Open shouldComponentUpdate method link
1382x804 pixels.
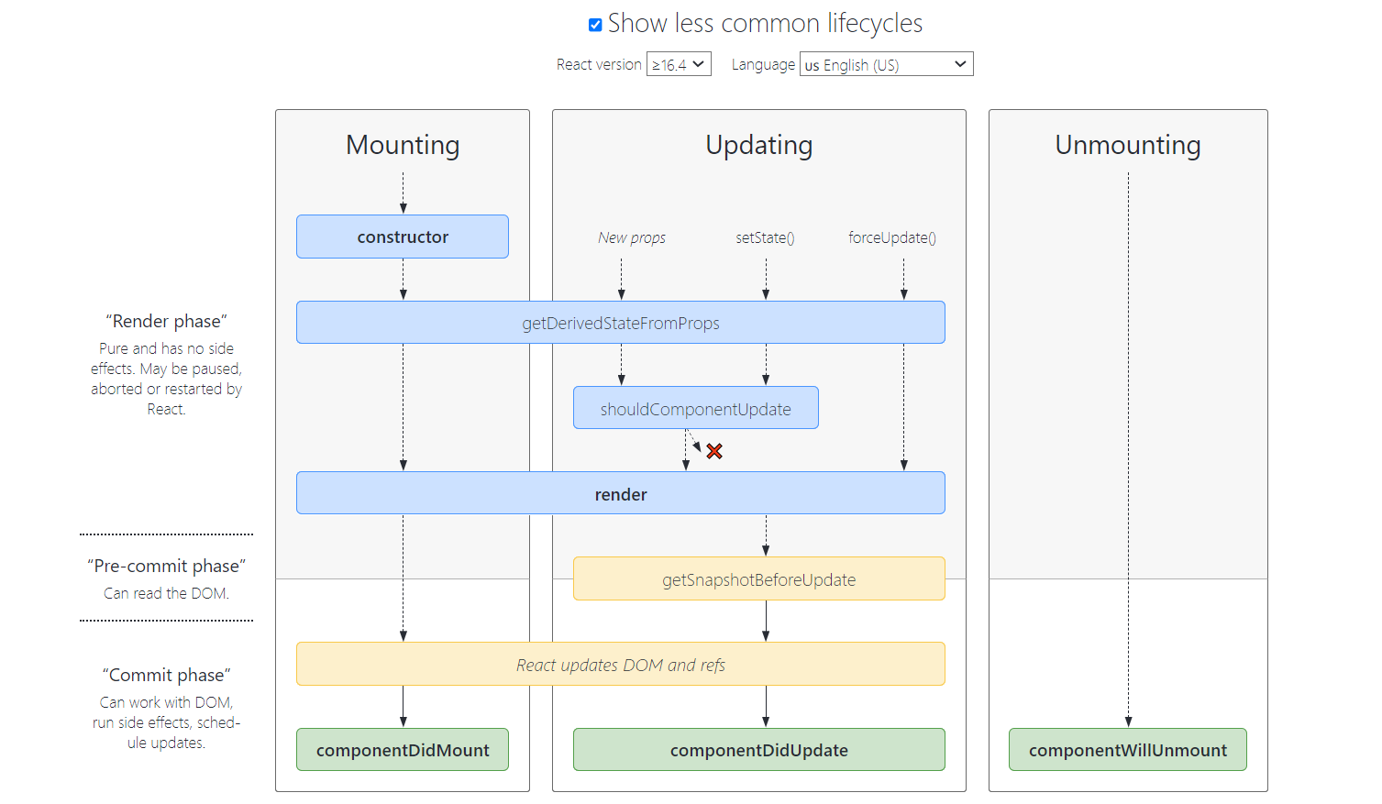(x=696, y=408)
